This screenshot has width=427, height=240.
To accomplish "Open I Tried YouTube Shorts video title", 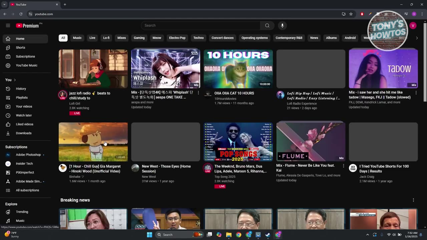I will tap(384, 169).
